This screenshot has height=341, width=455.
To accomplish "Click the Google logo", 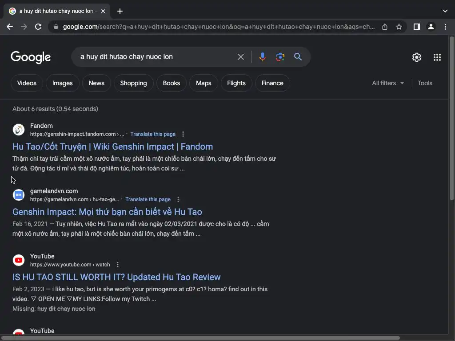I will point(31,57).
